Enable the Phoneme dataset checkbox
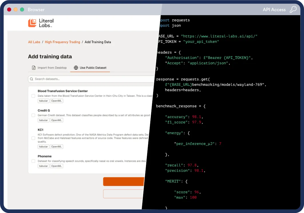The width and height of the screenshot is (304, 213). click(x=33, y=161)
